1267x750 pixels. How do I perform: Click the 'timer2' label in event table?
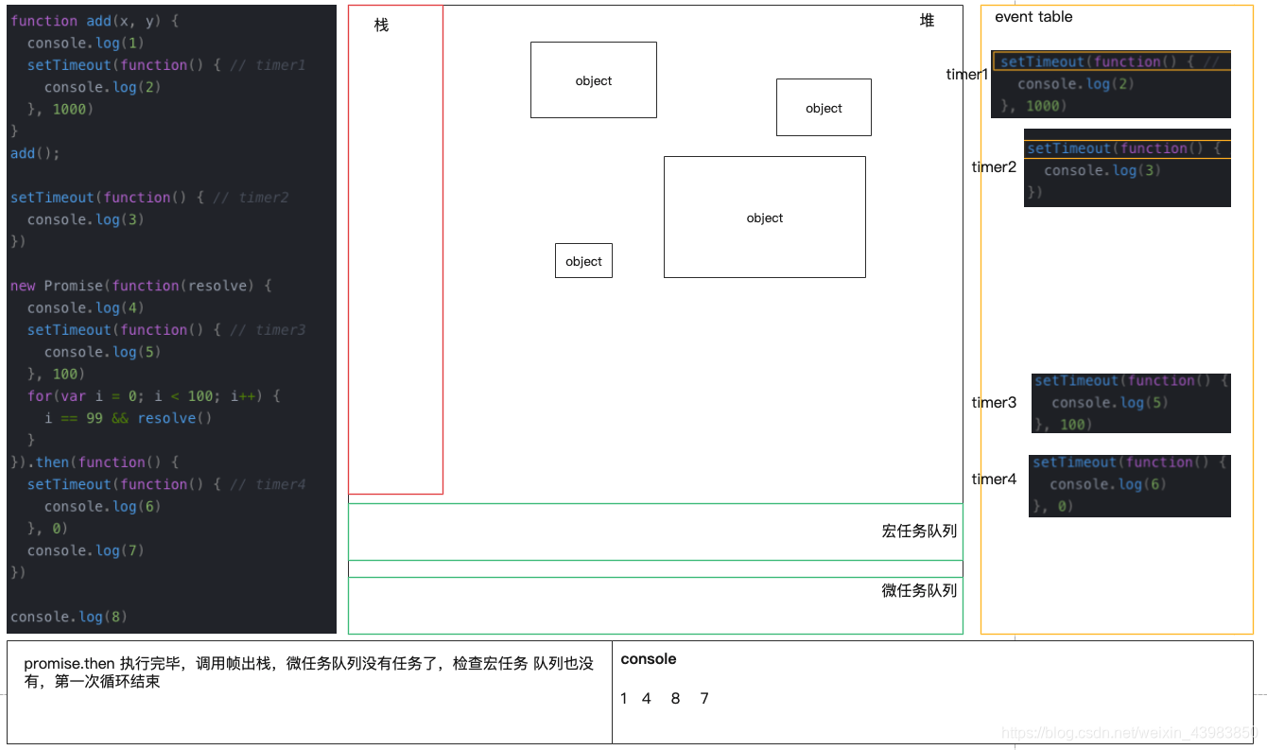(994, 167)
